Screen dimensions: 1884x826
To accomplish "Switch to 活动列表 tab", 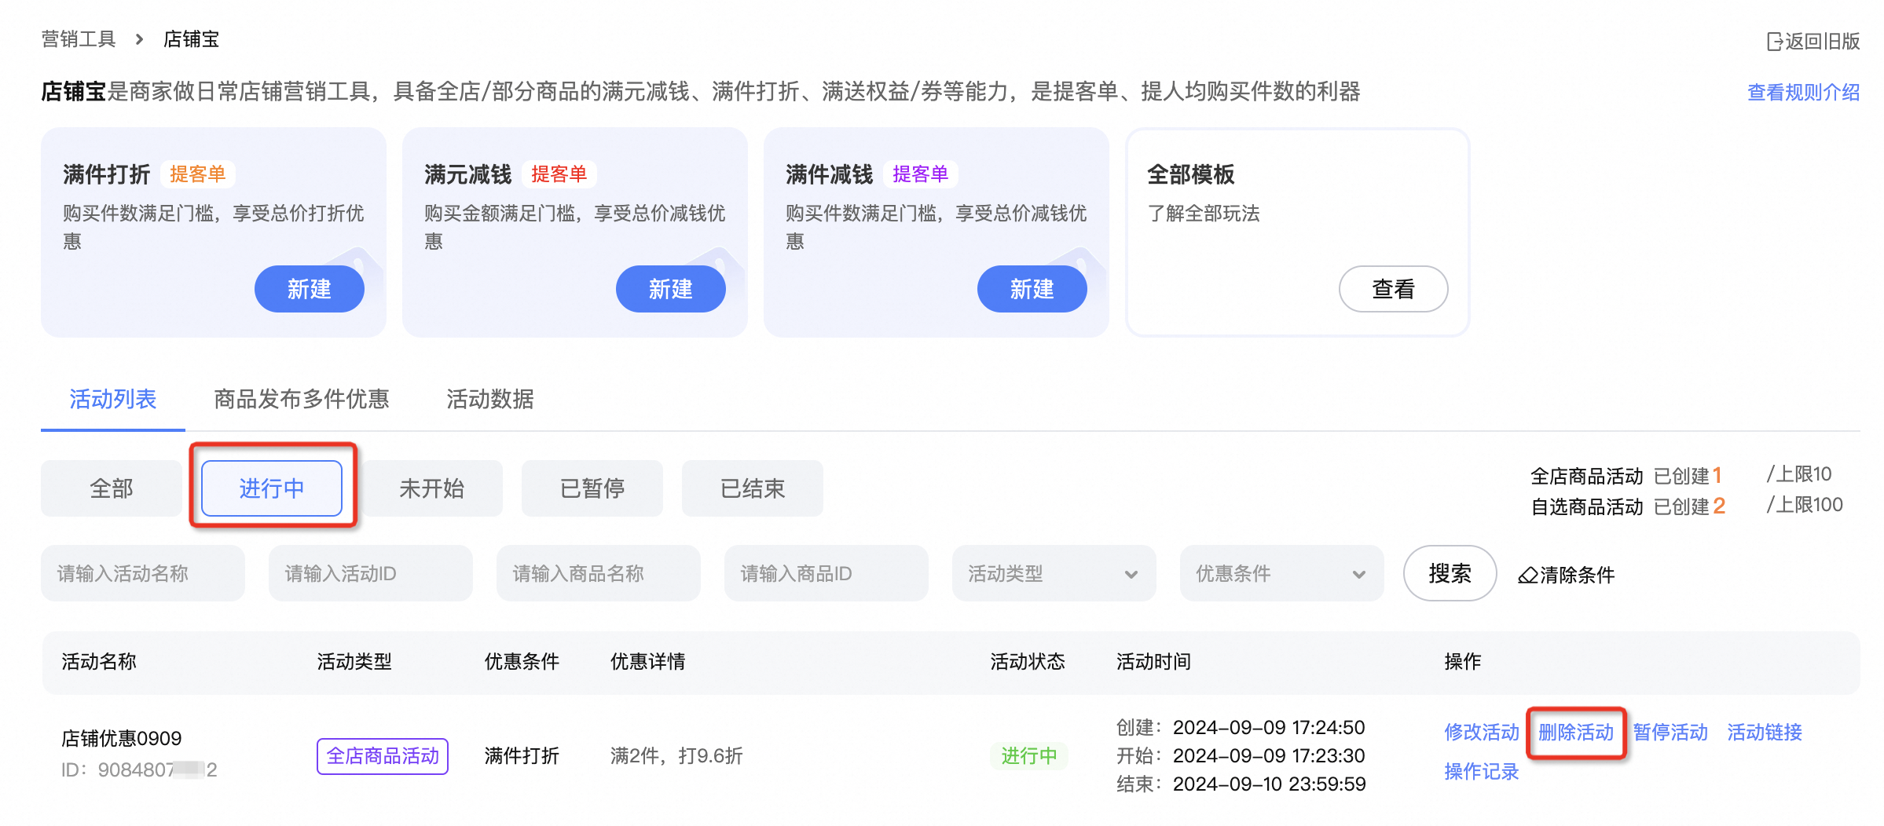I will (x=113, y=399).
